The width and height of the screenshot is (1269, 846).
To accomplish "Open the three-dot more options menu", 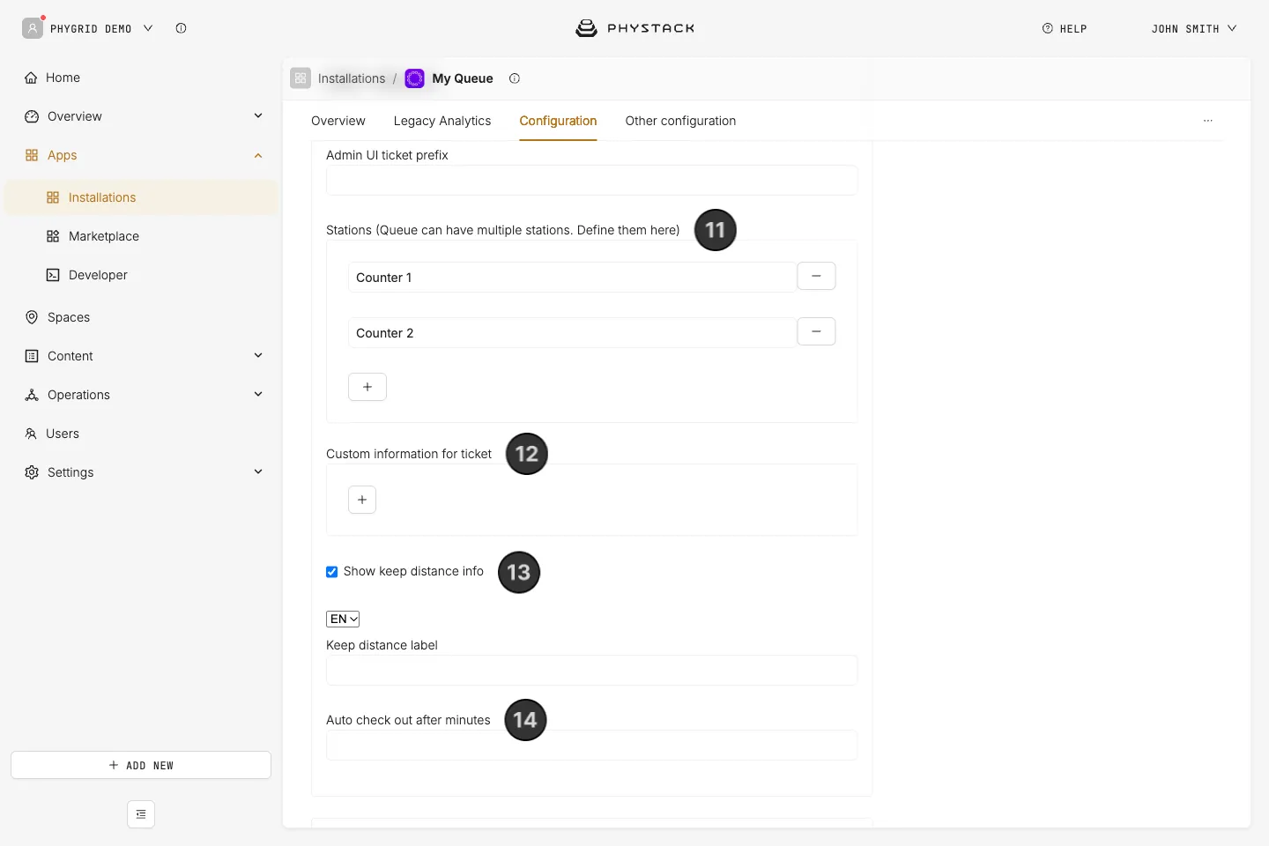I will tap(1208, 121).
